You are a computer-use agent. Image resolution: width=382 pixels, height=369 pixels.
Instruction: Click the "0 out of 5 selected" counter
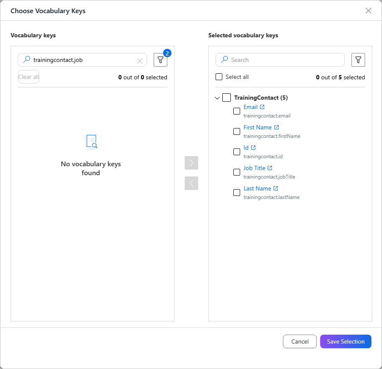[x=340, y=77]
